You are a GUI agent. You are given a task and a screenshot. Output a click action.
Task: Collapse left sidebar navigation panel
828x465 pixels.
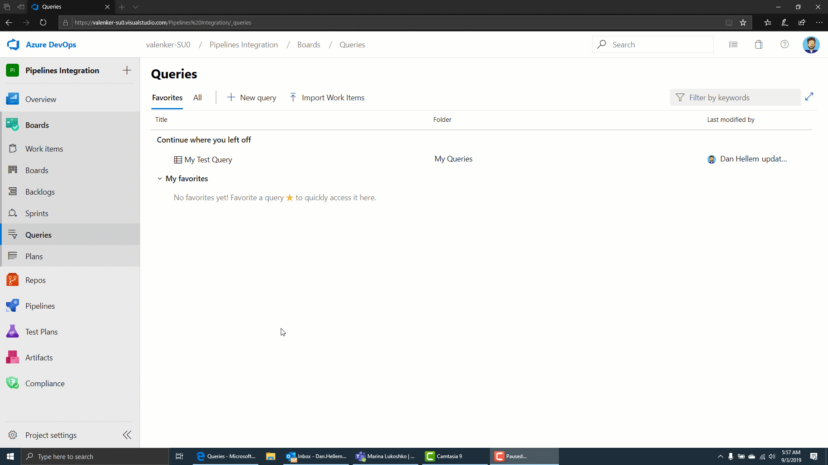(x=127, y=435)
